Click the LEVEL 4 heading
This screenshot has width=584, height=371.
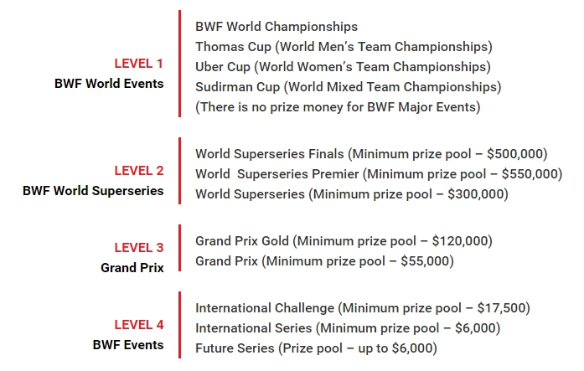tap(138, 324)
